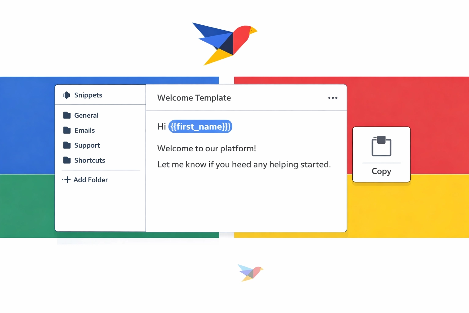Click the Copy button

381,154
